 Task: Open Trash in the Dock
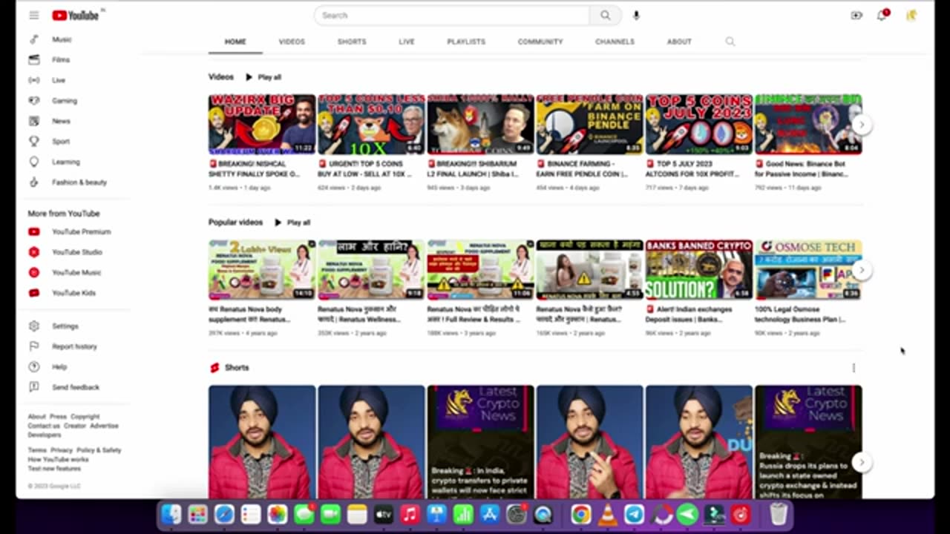tap(779, 515)
